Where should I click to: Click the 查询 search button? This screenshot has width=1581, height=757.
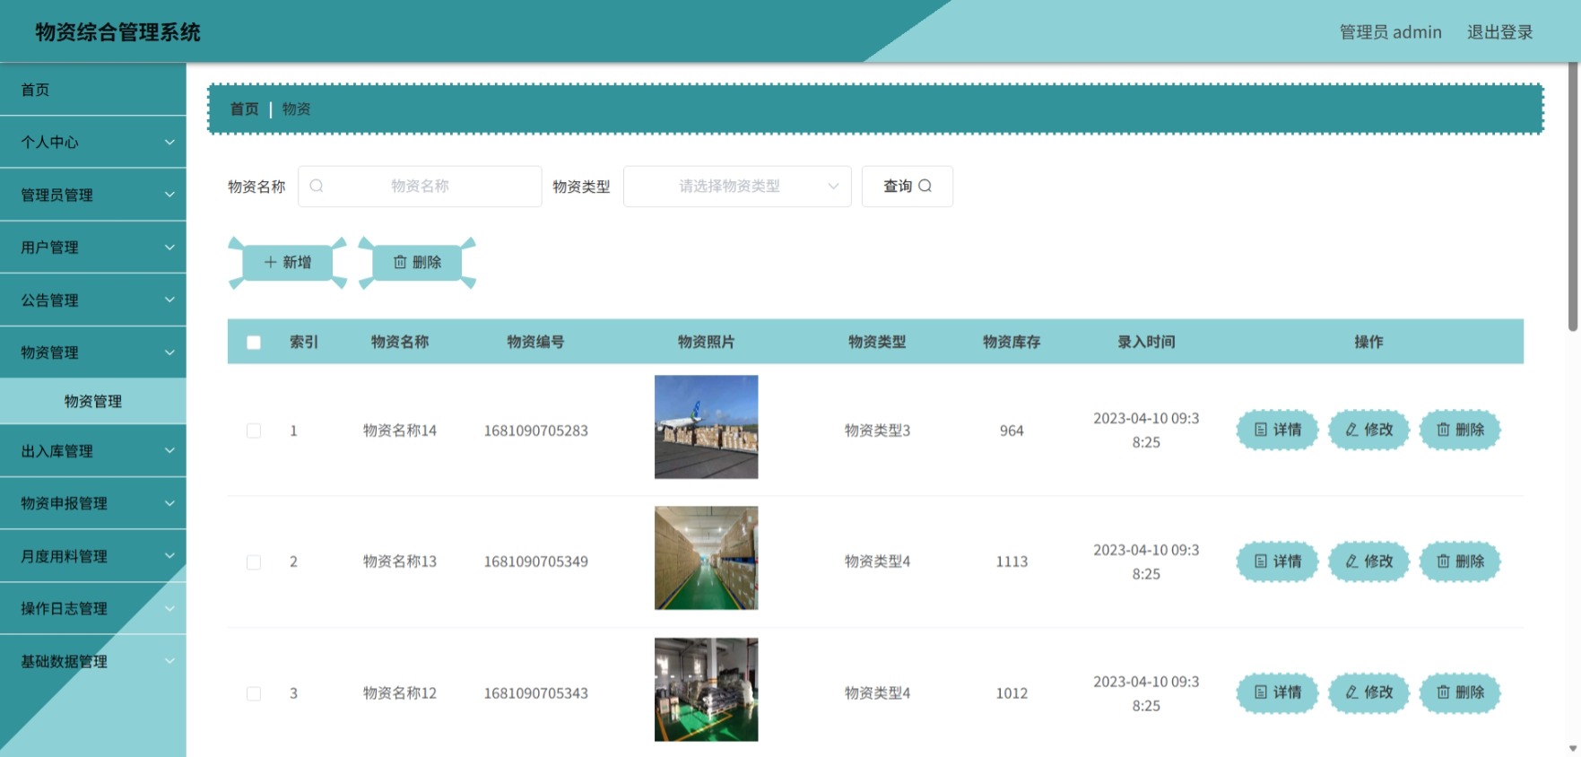point(908,187)
